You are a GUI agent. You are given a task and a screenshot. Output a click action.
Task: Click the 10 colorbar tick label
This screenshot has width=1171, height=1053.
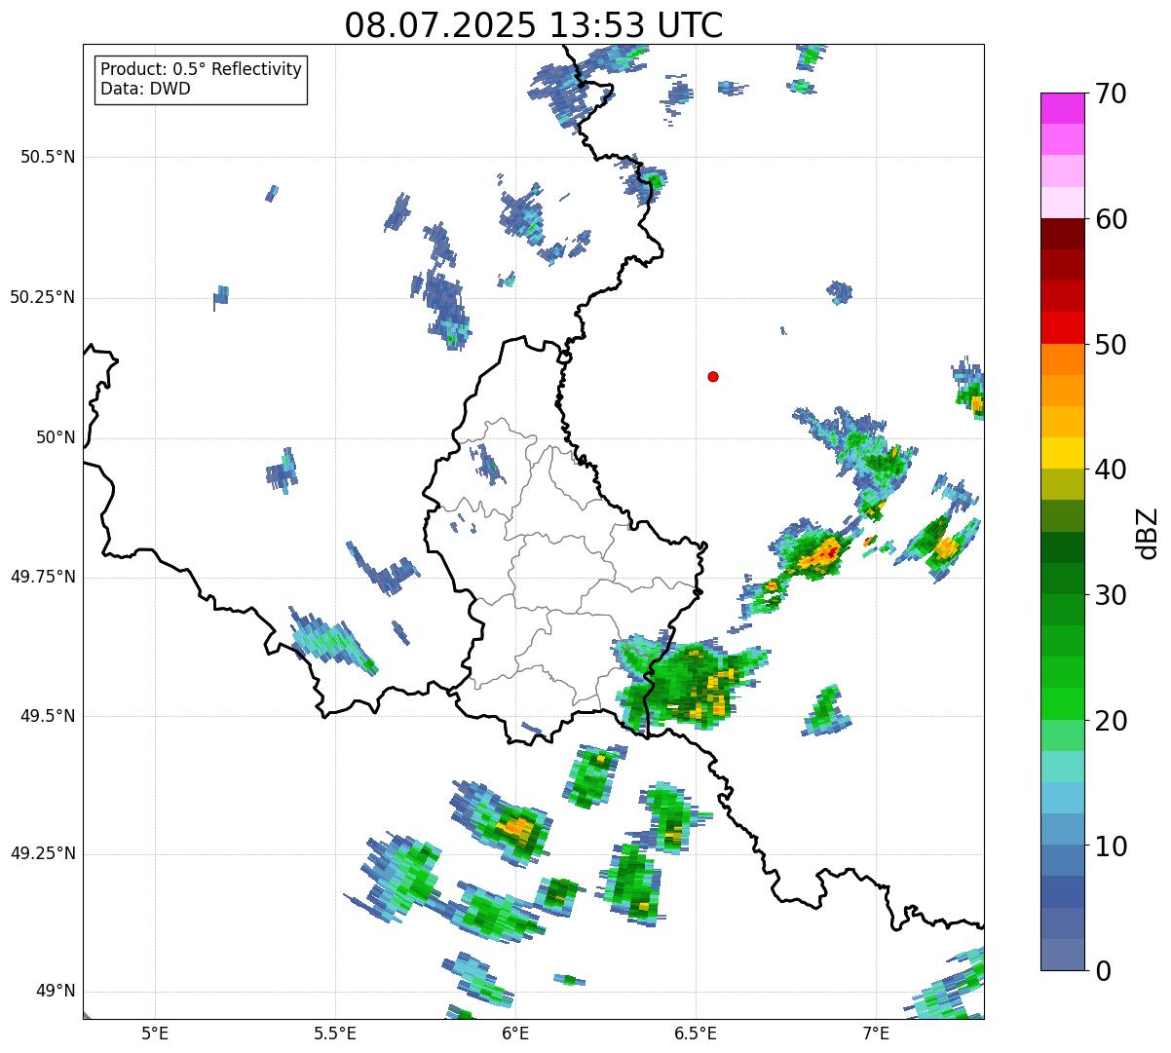(1110, 846)
